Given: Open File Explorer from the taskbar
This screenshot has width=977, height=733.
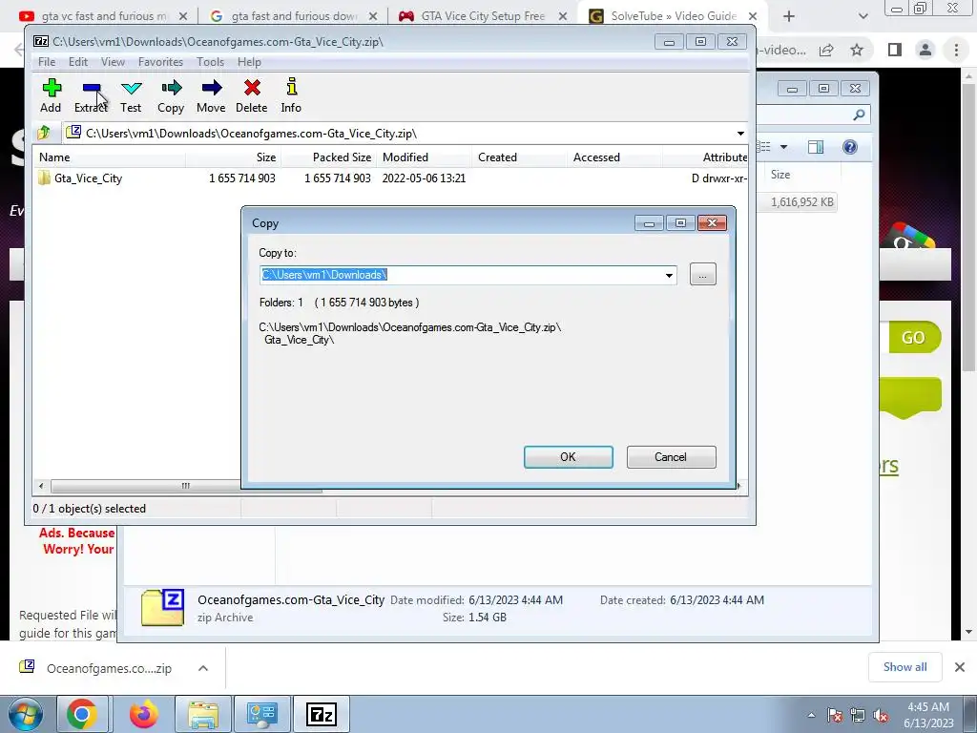Looking at the screenshot, I should pos(203,714).
